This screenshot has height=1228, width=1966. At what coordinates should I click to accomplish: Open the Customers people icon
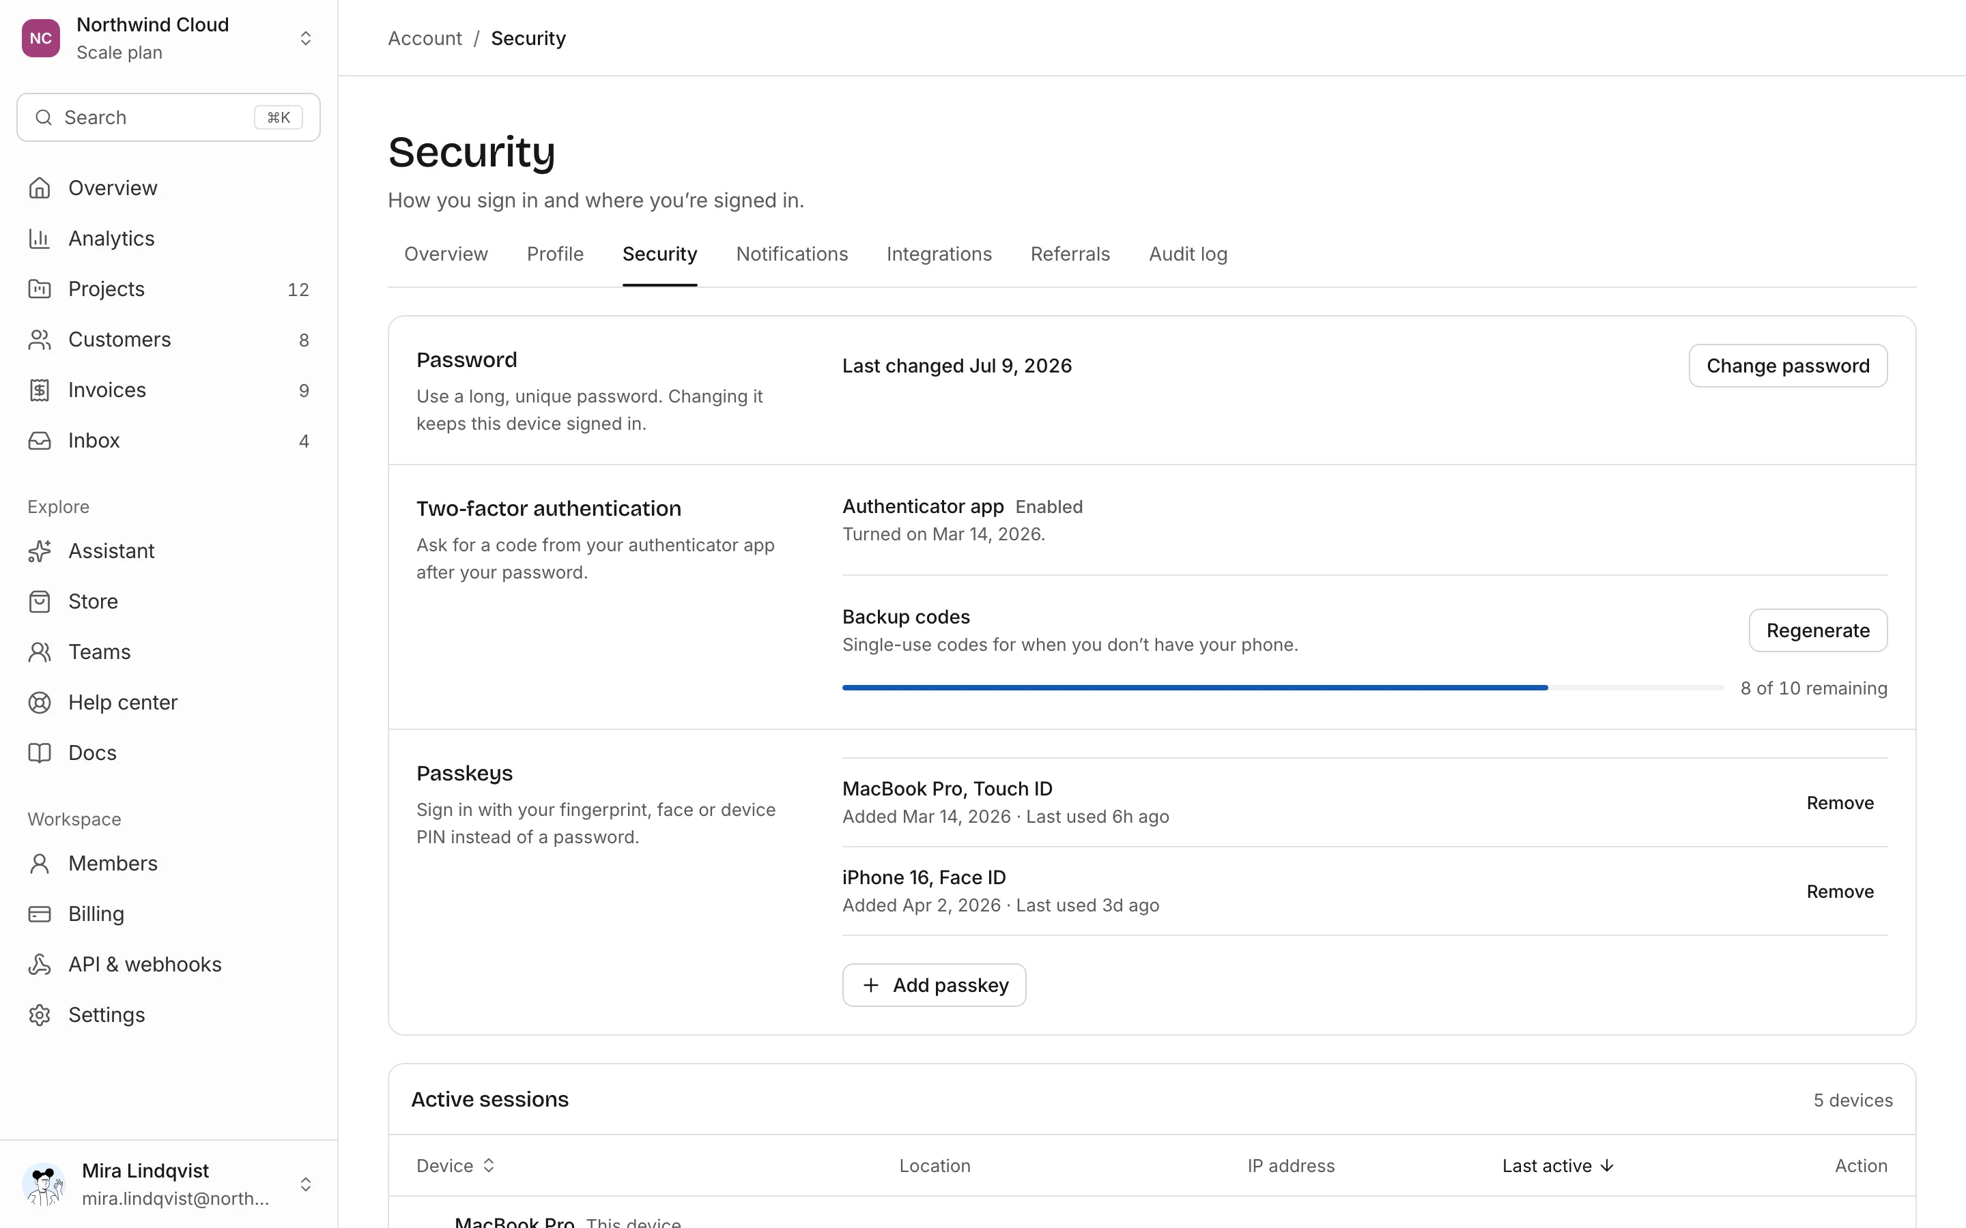tap(39, 340)
